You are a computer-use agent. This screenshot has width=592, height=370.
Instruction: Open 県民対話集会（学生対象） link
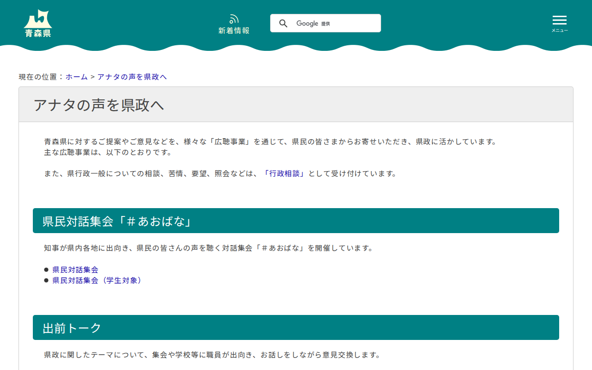coord(98,280)
